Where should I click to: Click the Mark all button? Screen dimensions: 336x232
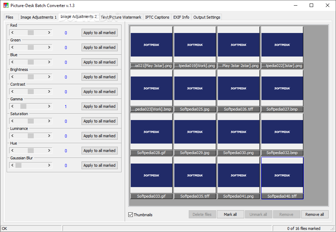click(230, 214)
